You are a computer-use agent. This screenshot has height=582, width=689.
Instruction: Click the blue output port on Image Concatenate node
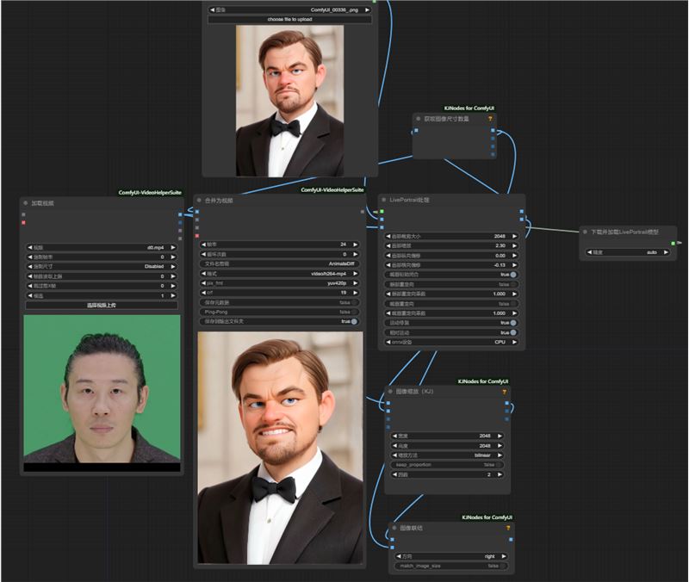tap(511, 540)
